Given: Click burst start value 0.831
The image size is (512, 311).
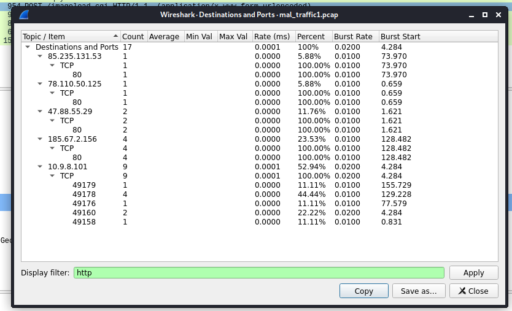Looking at the screenshot, I should pos(392,221).
